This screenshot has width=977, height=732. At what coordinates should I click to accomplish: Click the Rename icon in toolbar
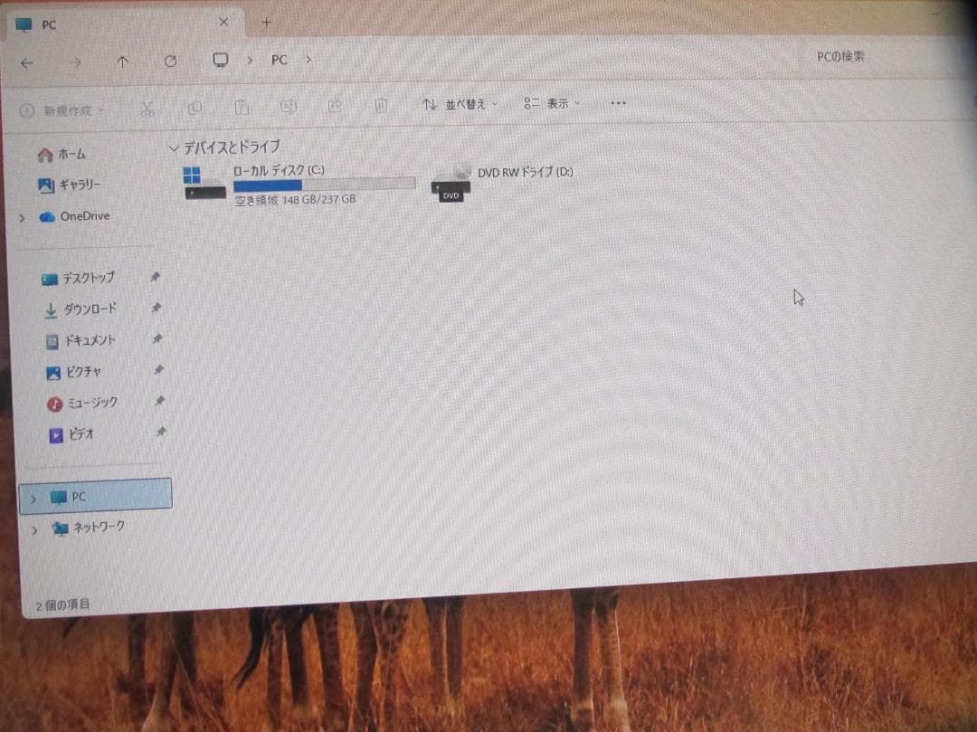[x=289, y=107]
